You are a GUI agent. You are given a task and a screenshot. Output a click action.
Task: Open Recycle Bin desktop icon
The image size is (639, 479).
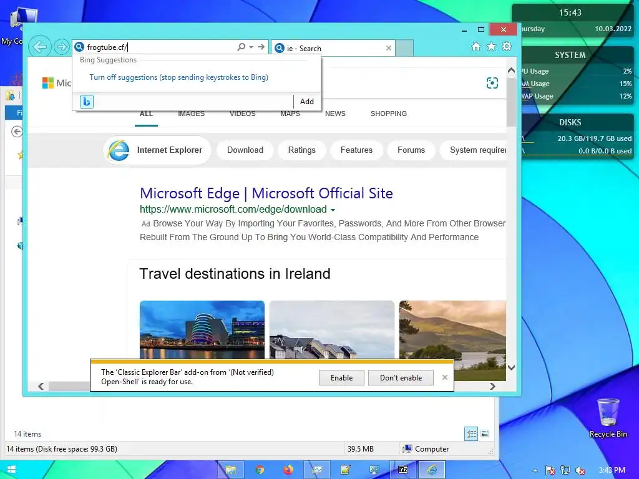608,419
